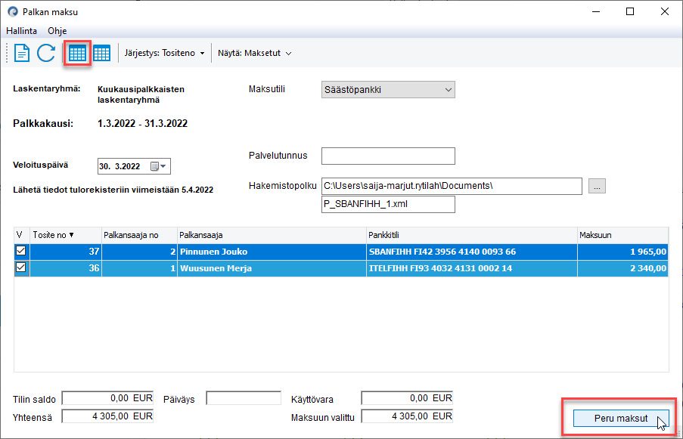The image size is (683, 439).
Task: Click the Yhteensä total field
Action: coord(107,416)
